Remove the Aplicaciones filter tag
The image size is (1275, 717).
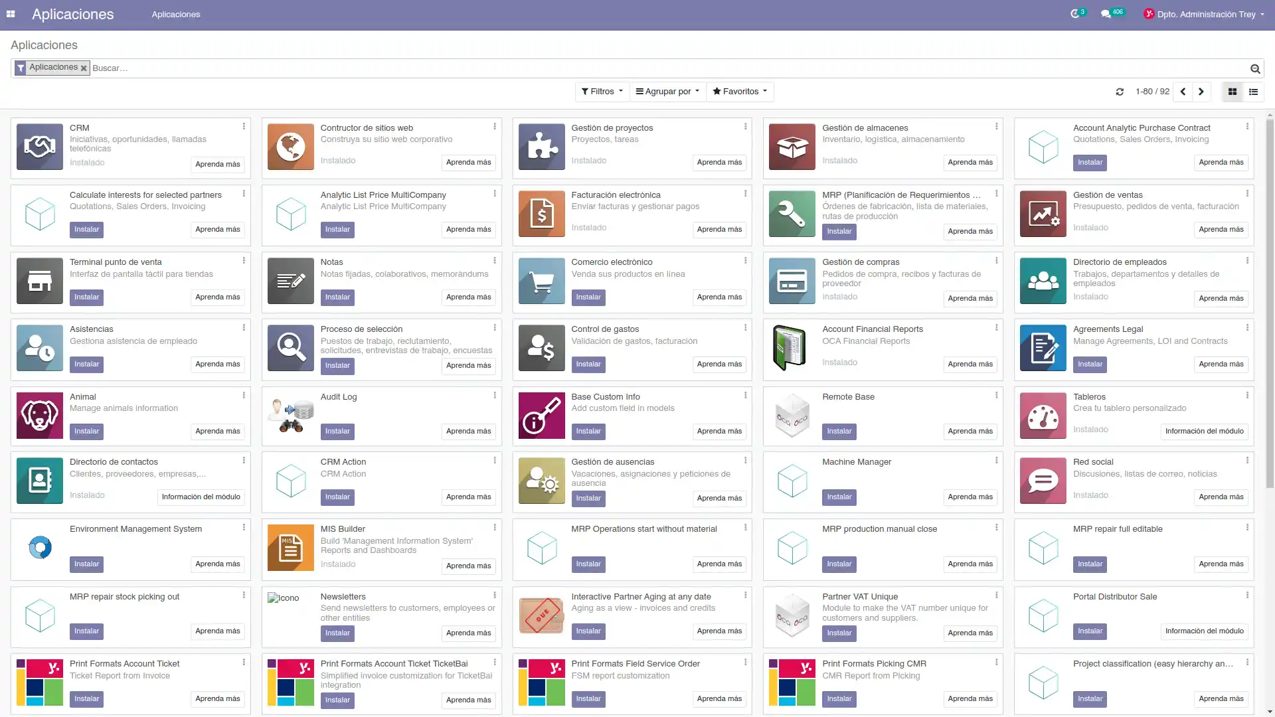84,68
